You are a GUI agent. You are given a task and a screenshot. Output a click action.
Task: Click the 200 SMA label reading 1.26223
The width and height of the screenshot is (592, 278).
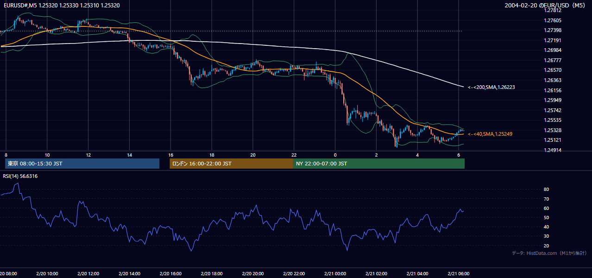click(x=491, y=87)
